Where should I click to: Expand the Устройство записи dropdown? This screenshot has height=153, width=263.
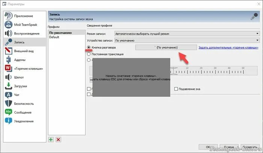pos(187,40)
